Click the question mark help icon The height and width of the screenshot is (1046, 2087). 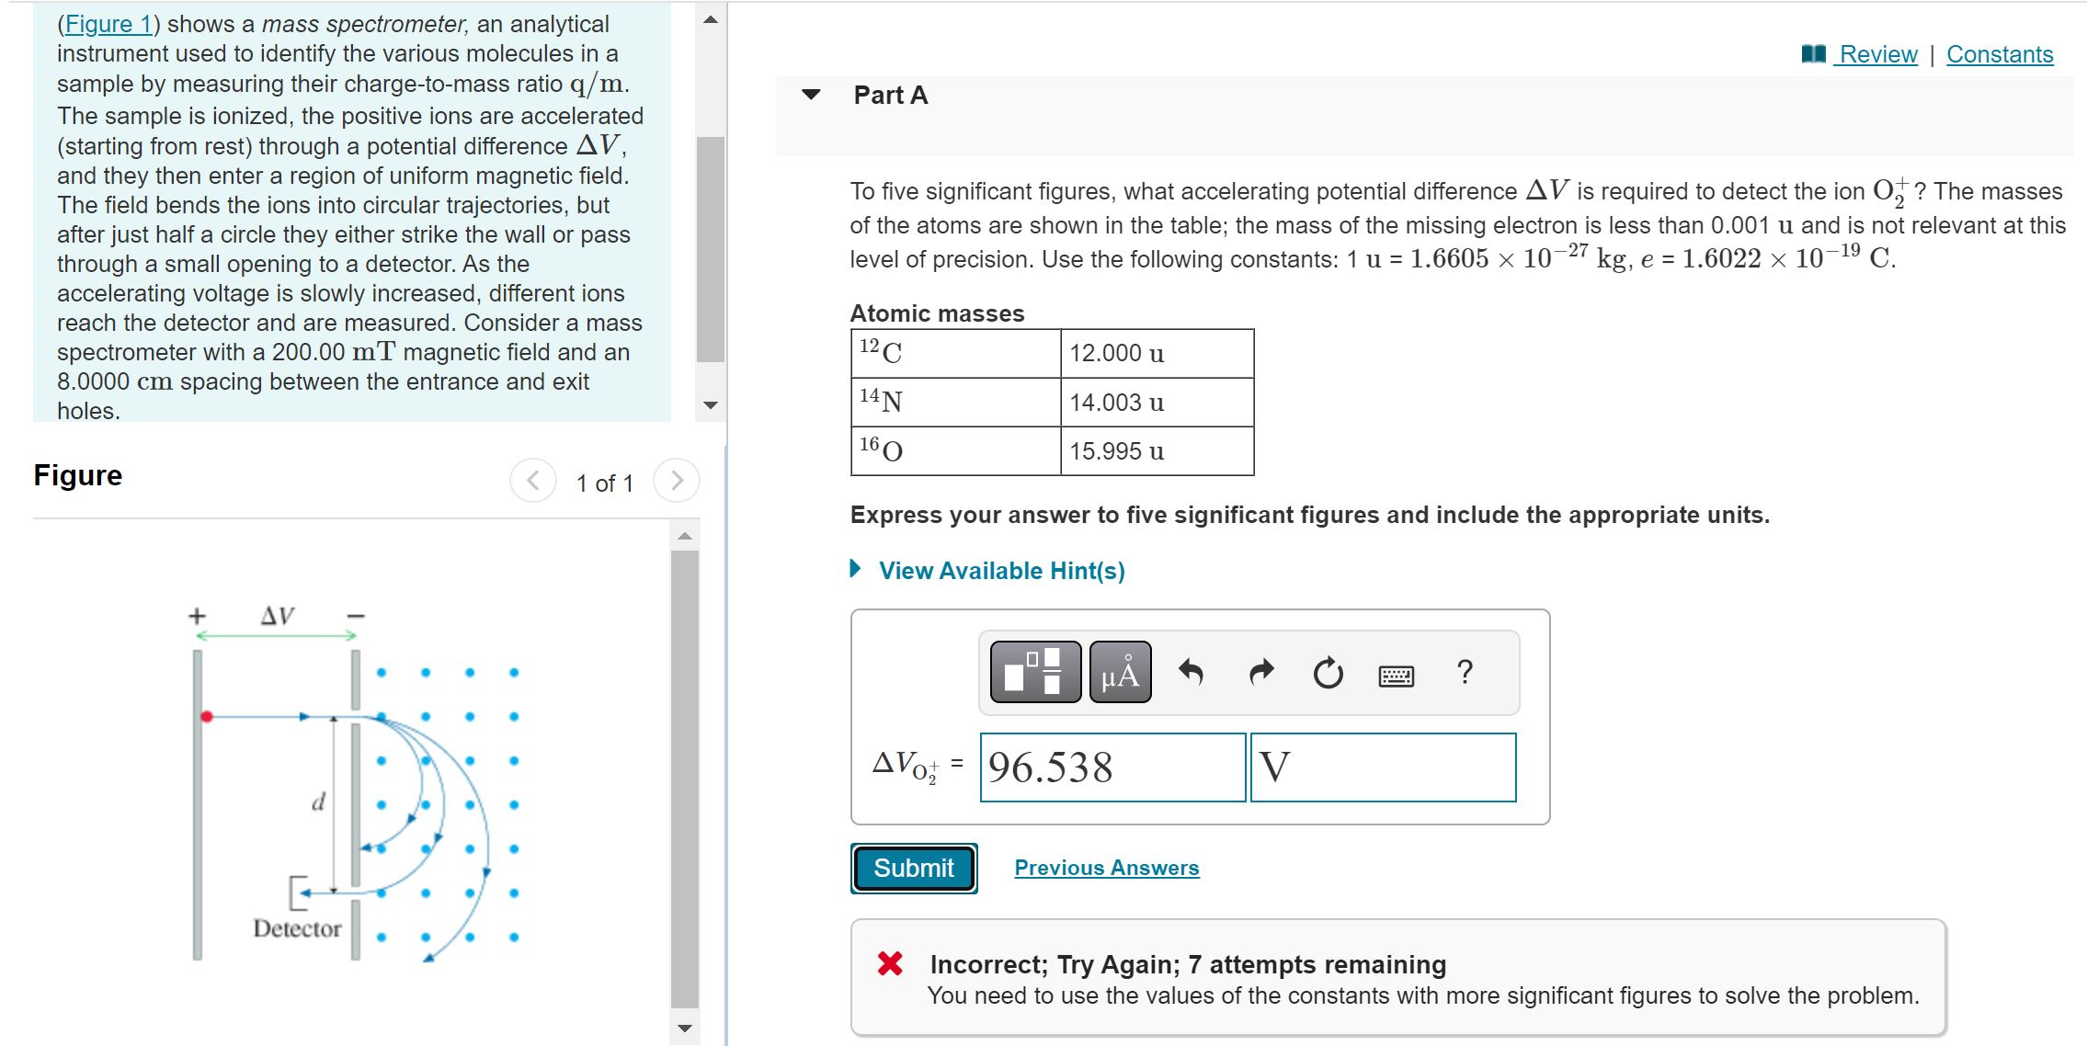[x=1465, y=672]
